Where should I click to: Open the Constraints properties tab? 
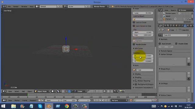point(179,25)
